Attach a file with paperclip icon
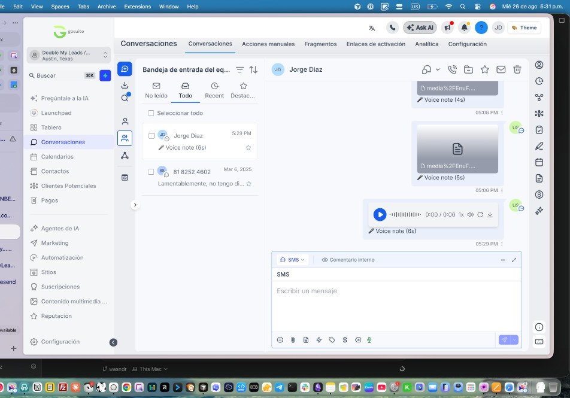This screenshot has width=570, height=398. [x=293, y=340]
